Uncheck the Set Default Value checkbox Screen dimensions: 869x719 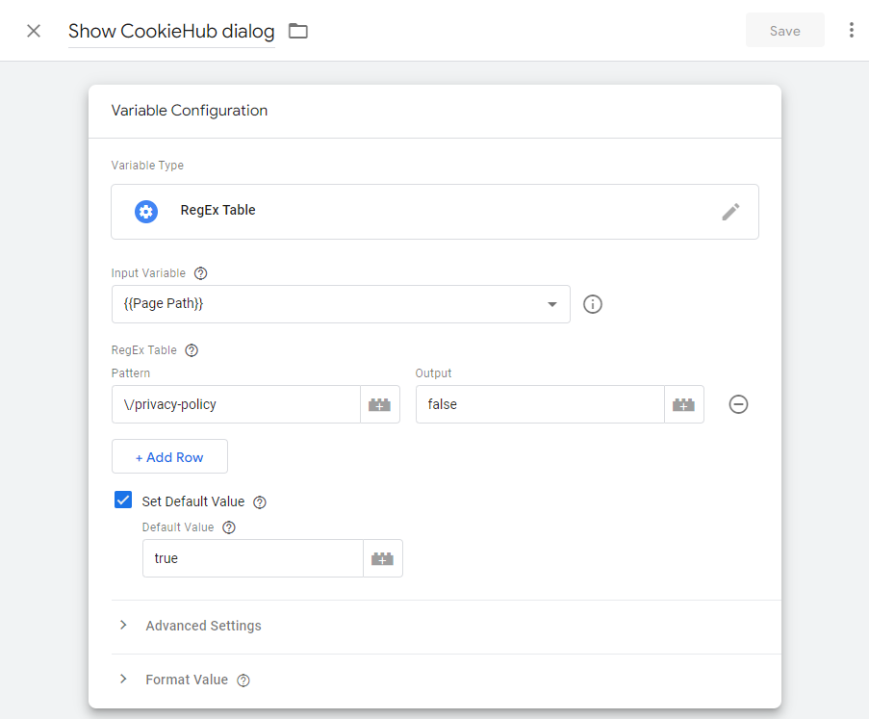click(123, 500)
